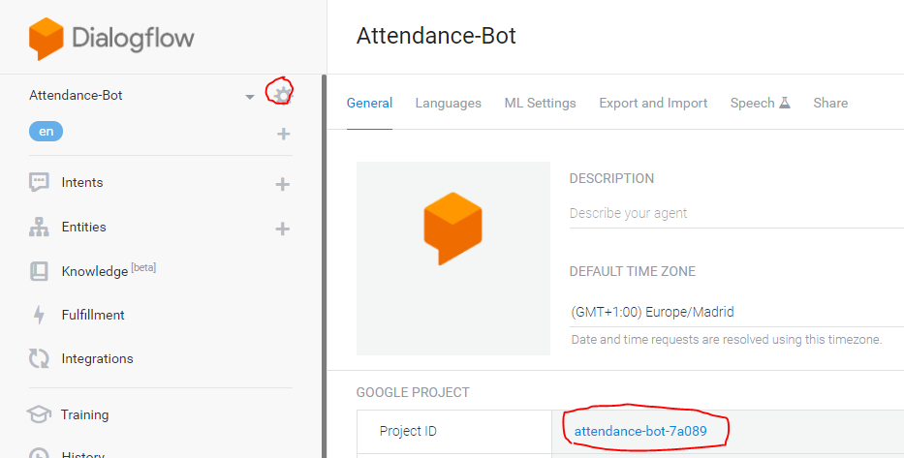Screen dimensions: 904x458
Task: Click the Project ID label cell
Action: 453,431
